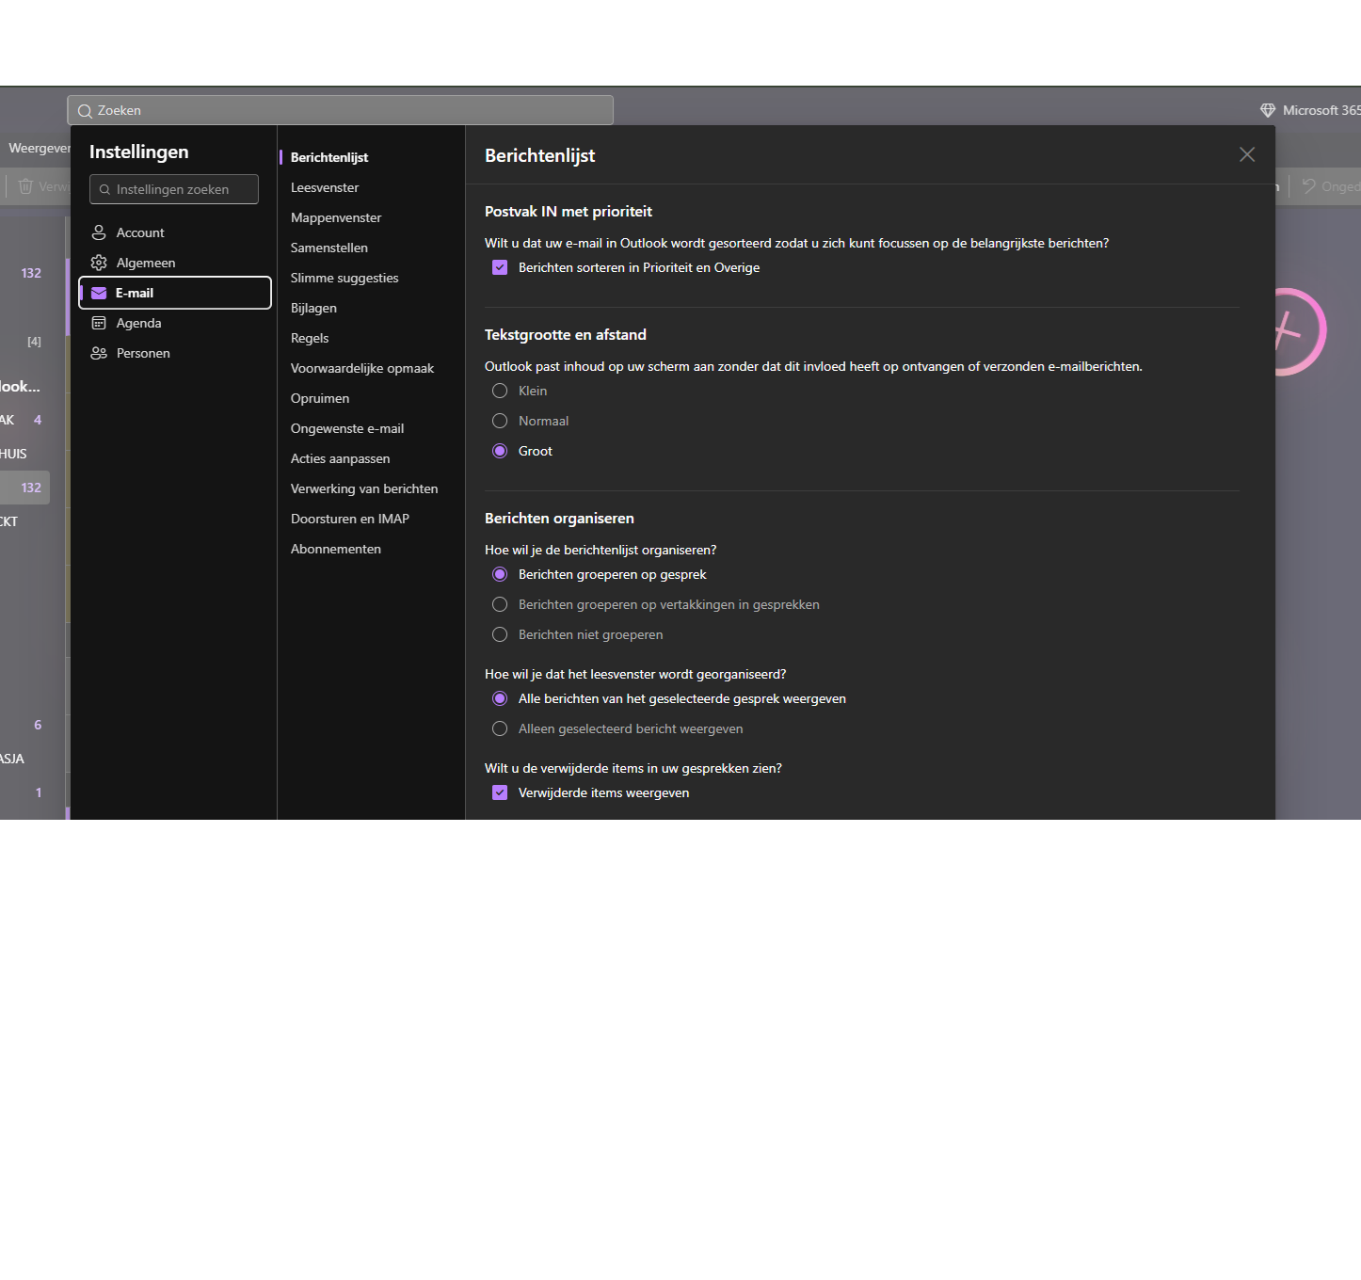The image size is (1361, 1280).
Task: Open the Account settings category
Action: point(174,232)
